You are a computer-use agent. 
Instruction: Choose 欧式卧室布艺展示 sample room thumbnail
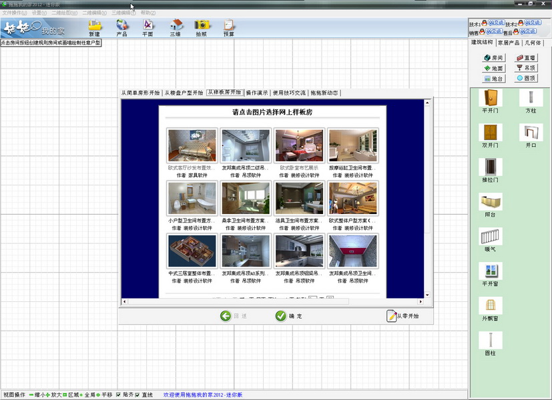[299, 145]
